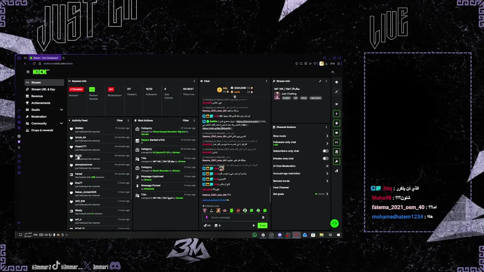The image size is (484, 272).
Task: Open the discord.gg link in chat
Action: pyautogui.click(x=248, y=121)
